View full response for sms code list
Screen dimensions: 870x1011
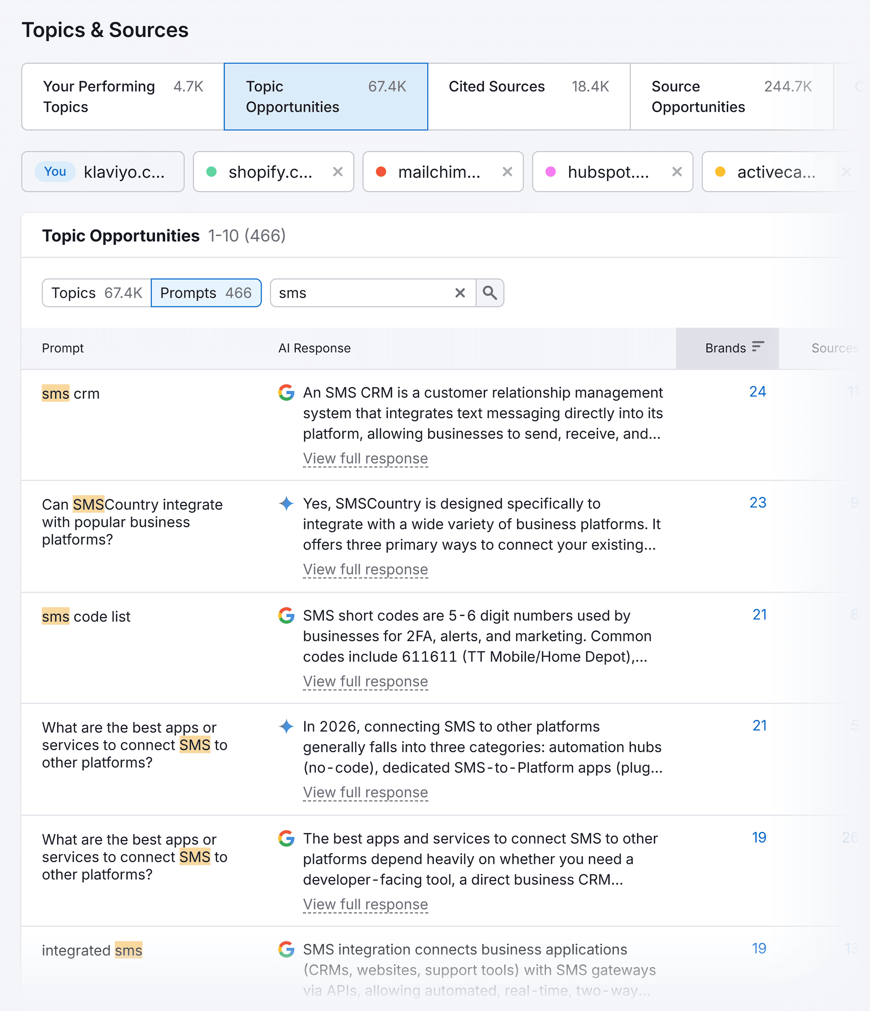click(x=365, y=681)
